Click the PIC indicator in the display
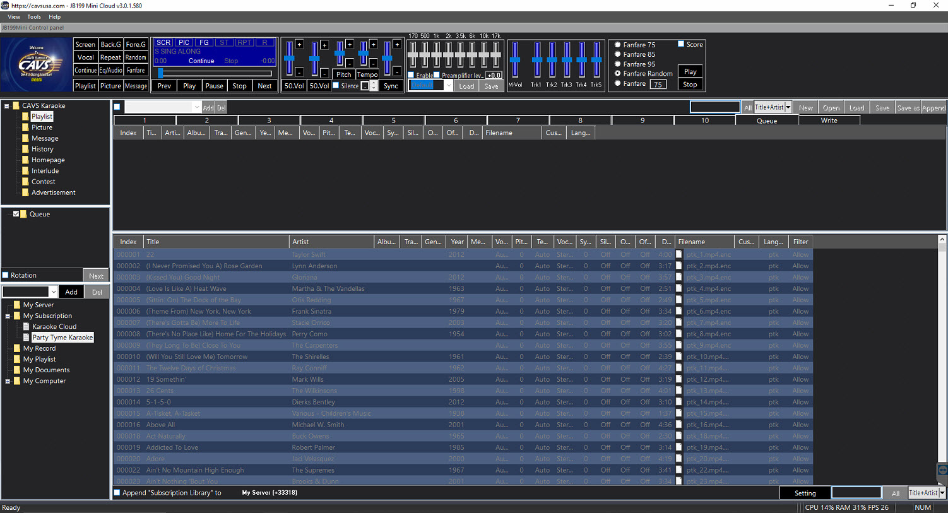 (184, 42)
